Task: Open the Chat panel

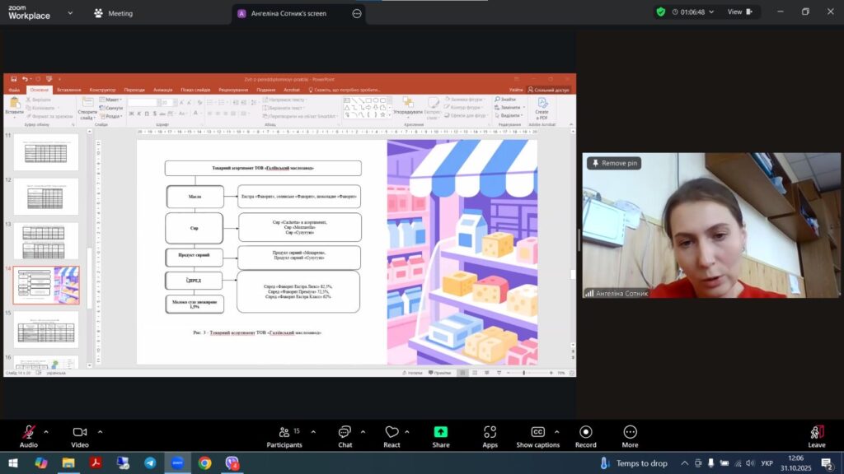Action: tap(345, 435)
